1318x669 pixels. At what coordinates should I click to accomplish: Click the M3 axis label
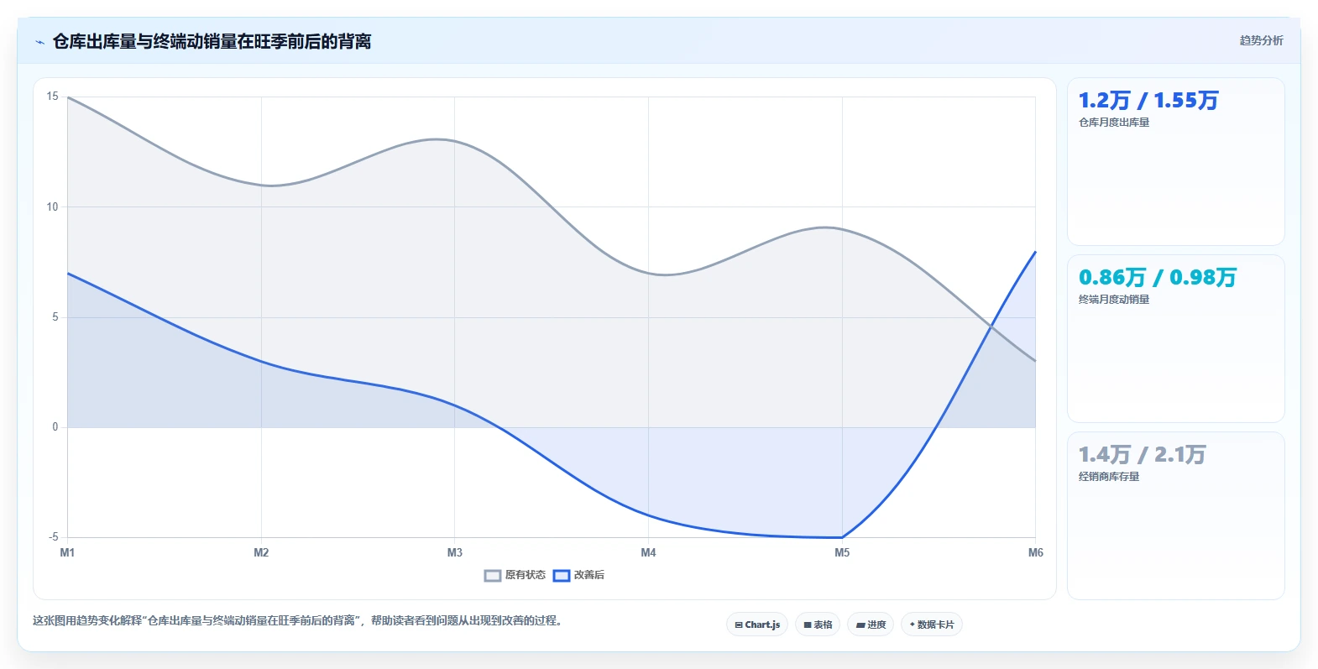click(x=454, y=552)
